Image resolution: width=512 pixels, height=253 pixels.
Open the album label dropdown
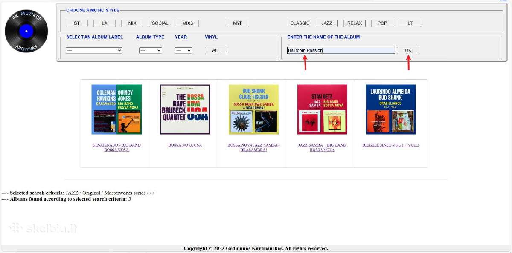coord(94,50)
